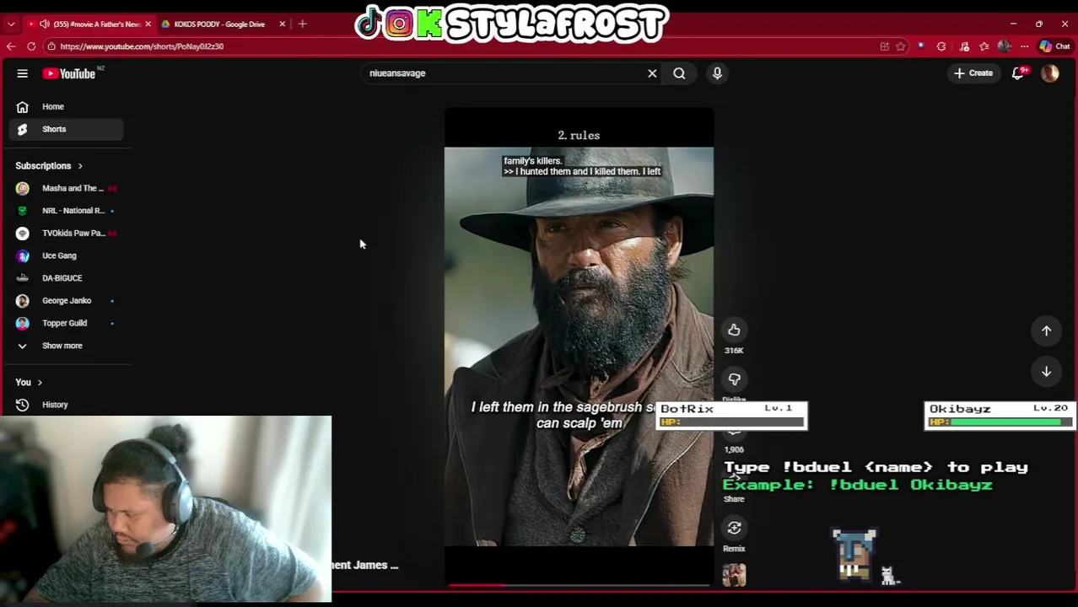
Task: Dislike the Short with the thumbs down
Action: tap(734, 379)
